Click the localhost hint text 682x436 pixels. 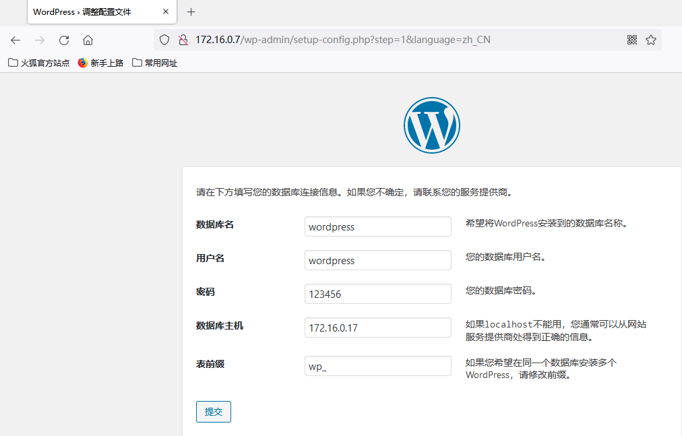[x=556, y=330]
